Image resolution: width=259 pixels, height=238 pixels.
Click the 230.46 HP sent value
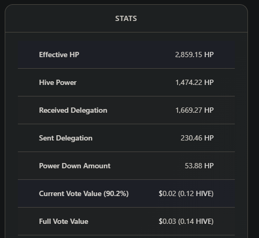[197, 138]
